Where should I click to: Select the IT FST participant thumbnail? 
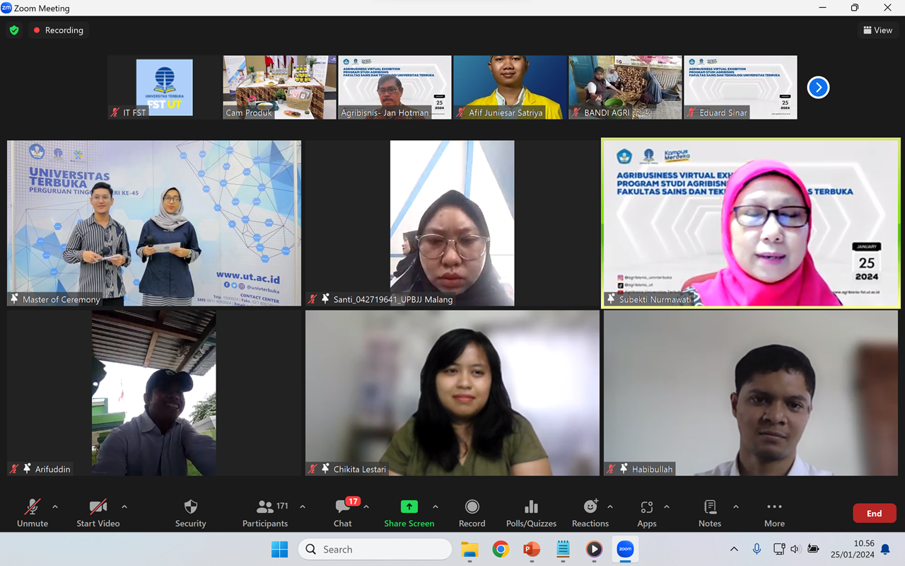164,87
